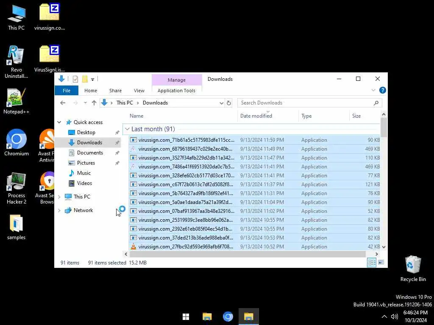Screen dimensions: 434x325
Task: Click the Manage contextual tab
Action: coord(177,80)
